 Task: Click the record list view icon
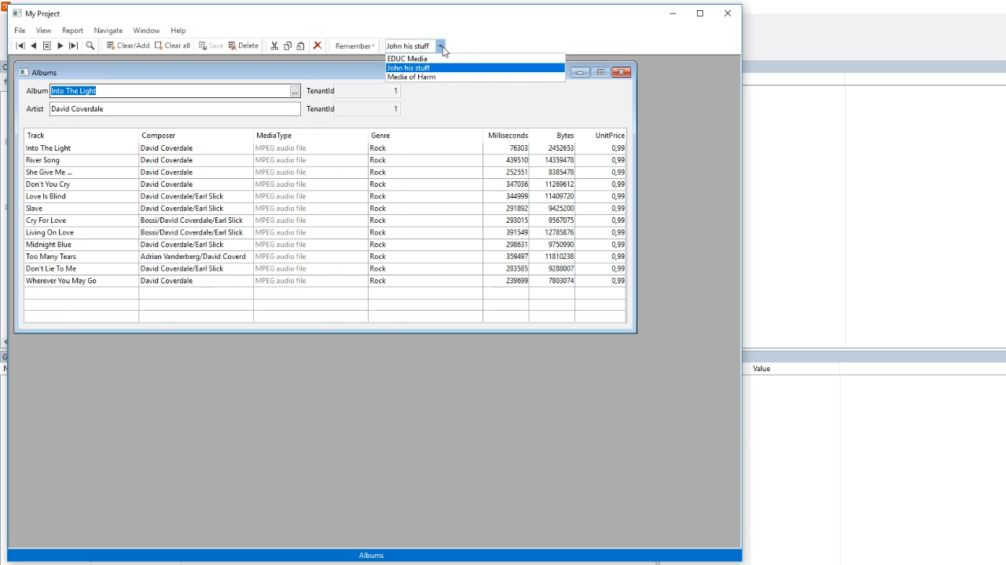pos(46,46)
